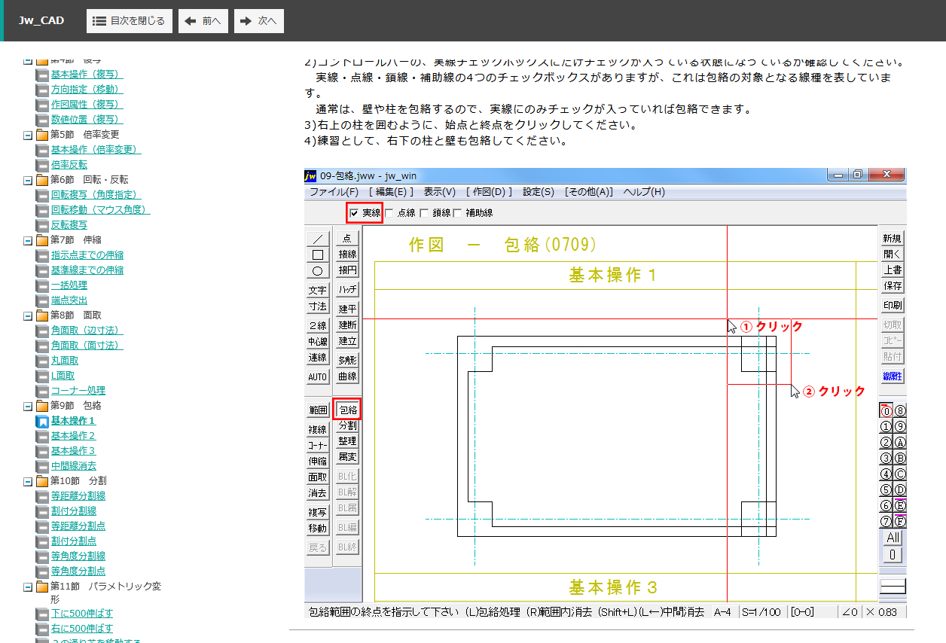946x643 pixels.
Task: Collapse the 第9節 包絡 tree section
Action: [28, 406]
